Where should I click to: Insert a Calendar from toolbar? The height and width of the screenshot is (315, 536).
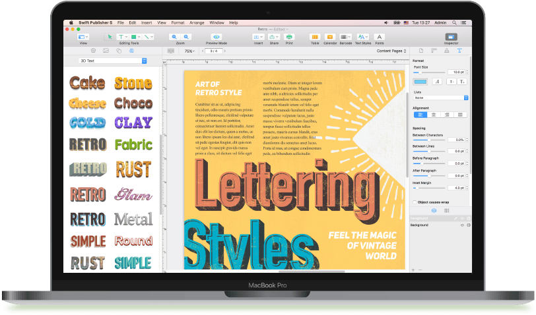click(x=330, y=37)
